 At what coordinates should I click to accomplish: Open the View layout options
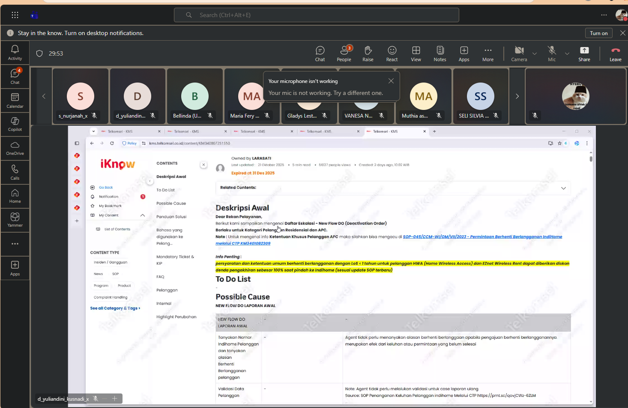(416, 54)
